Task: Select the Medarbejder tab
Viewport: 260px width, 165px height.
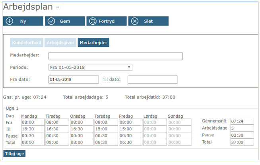Action: (93, 43)
